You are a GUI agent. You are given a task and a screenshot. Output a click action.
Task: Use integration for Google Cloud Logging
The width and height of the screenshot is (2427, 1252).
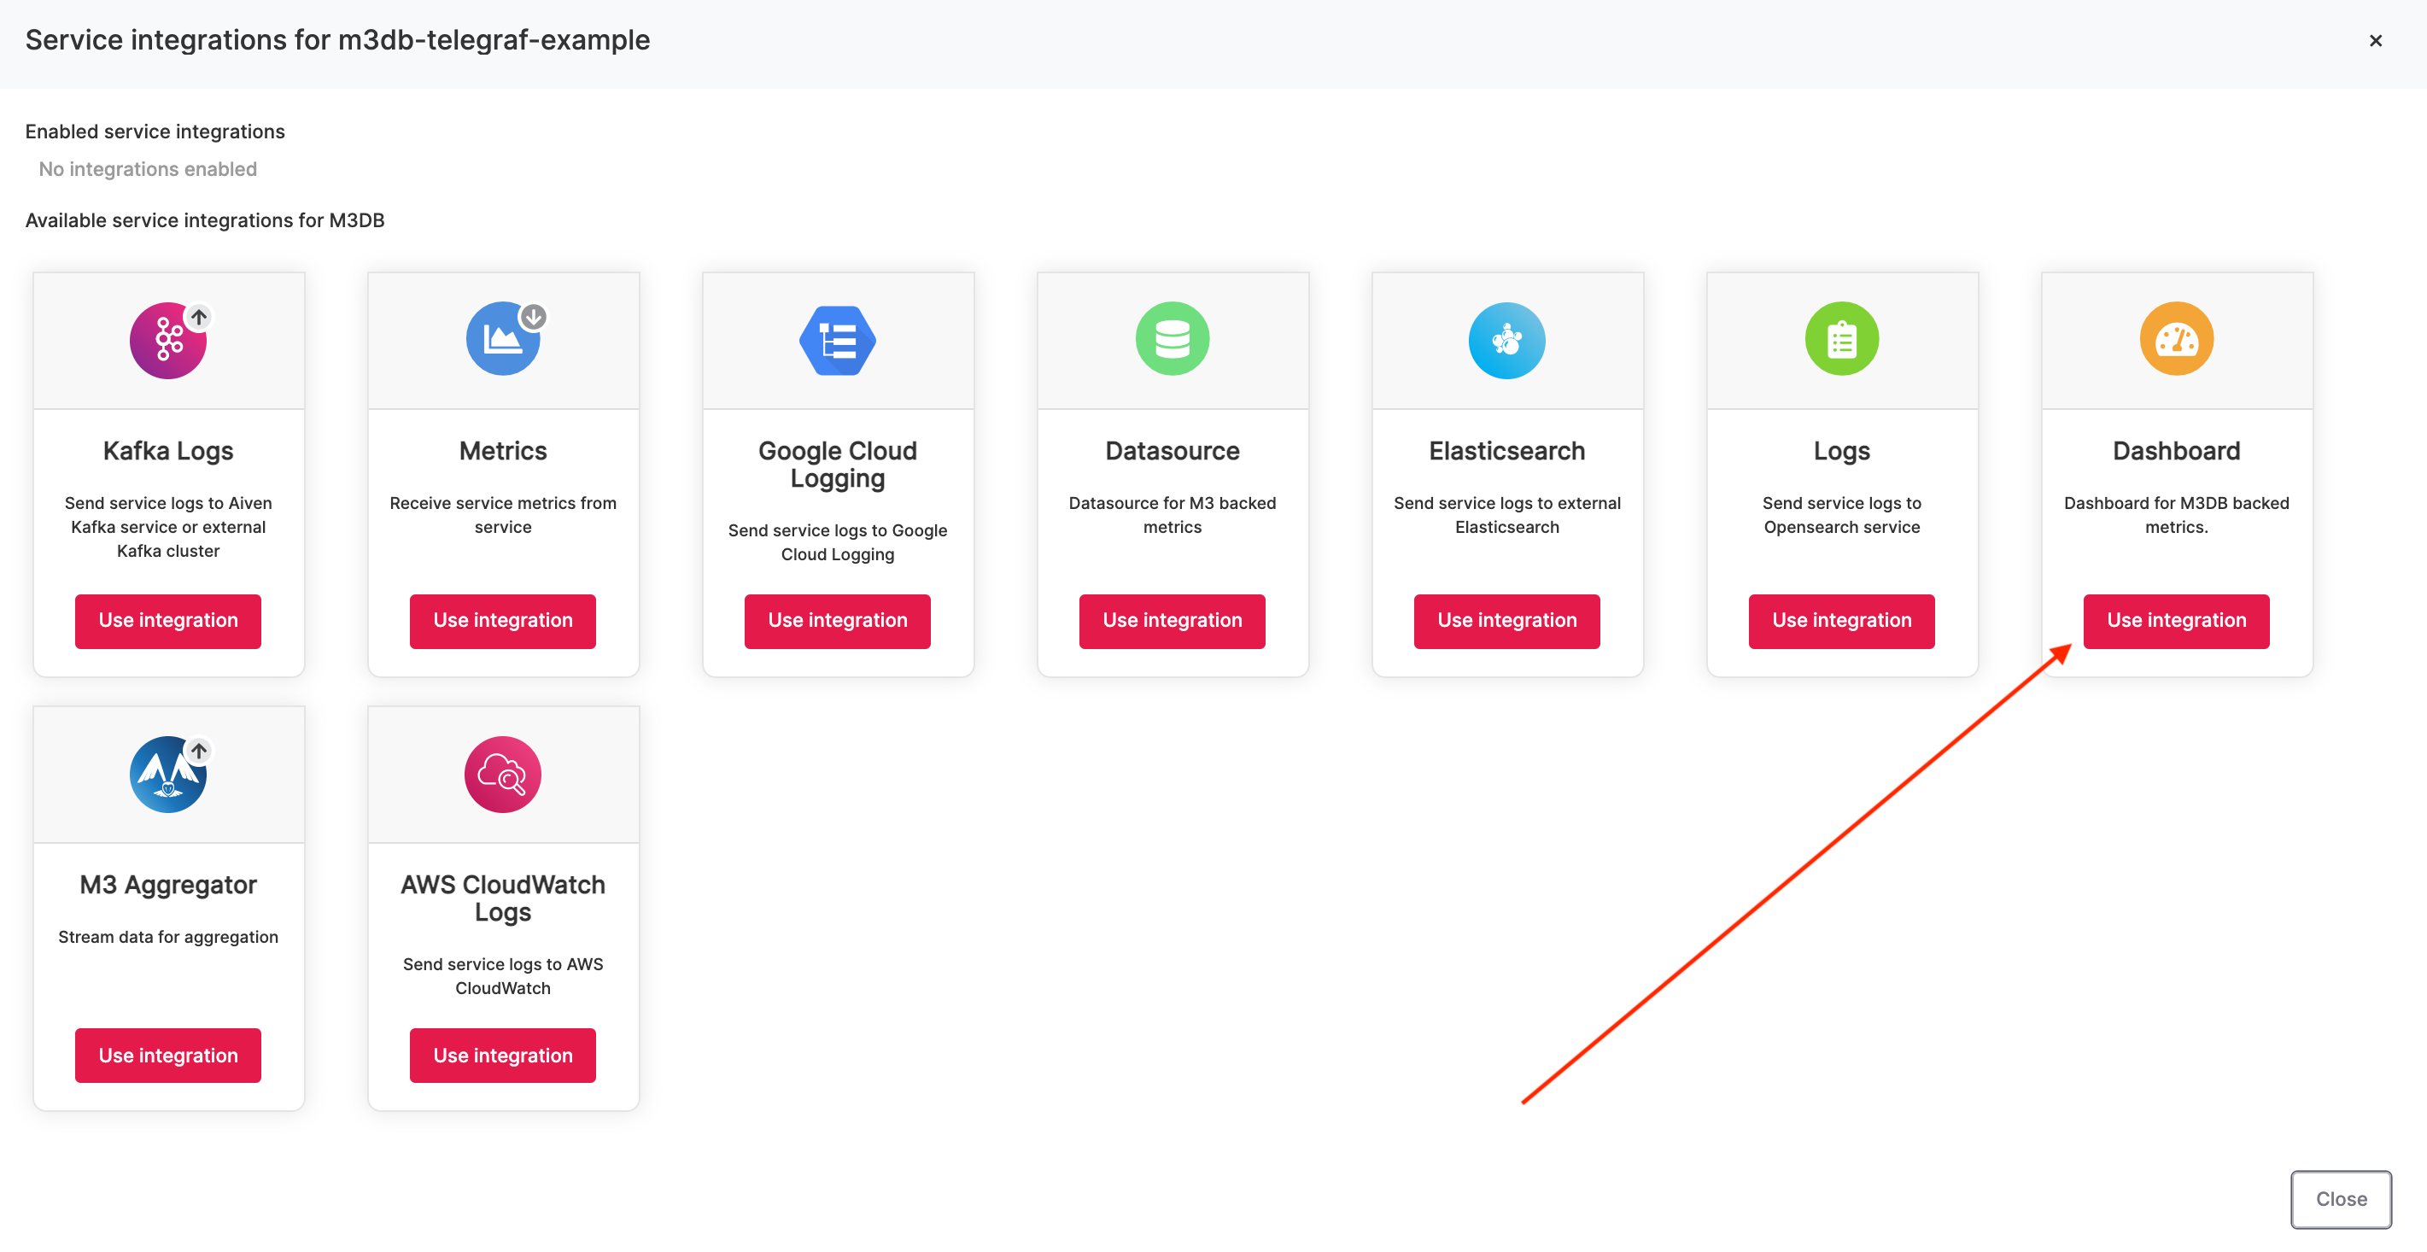(838, 621)
